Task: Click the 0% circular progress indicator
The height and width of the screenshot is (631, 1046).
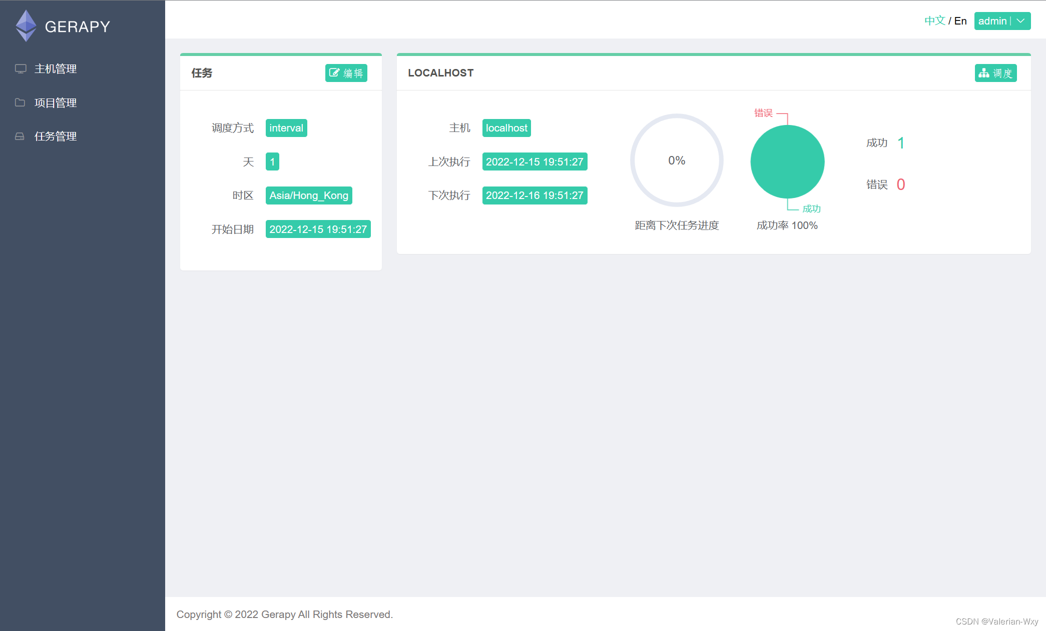Action: (677, 160)
